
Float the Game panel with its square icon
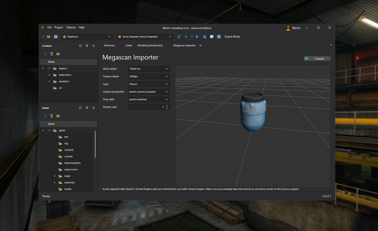point(80,108)
